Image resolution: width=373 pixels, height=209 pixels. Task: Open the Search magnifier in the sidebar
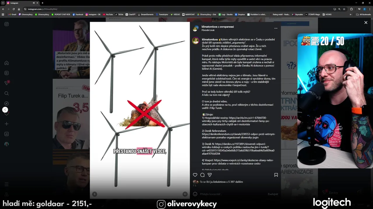tap(6, 93)
